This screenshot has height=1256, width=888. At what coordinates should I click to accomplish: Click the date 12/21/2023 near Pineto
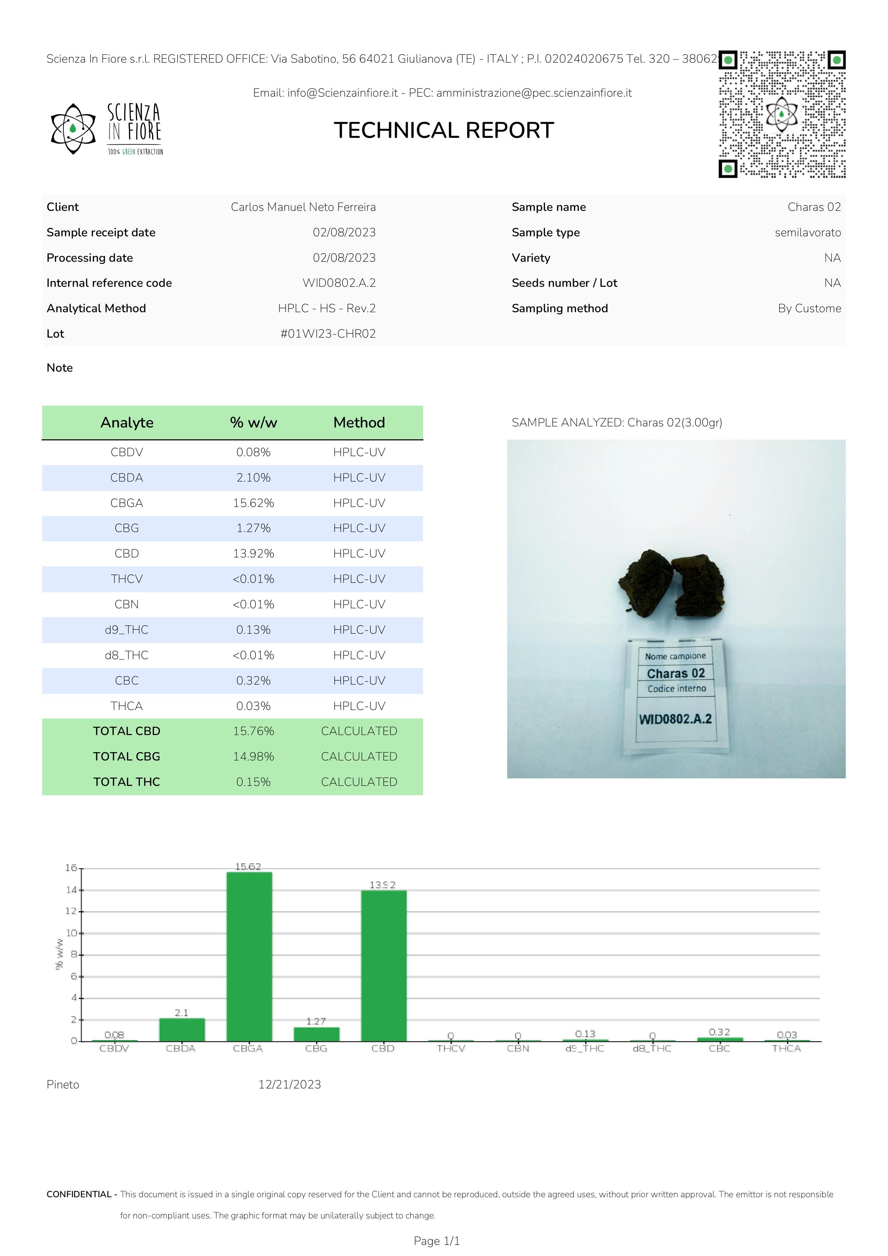click(289, 1084)
